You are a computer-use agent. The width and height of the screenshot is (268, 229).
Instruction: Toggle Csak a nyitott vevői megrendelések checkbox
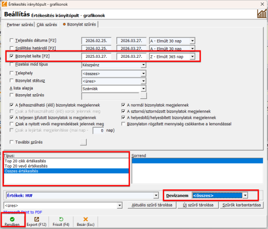[11, 124]
